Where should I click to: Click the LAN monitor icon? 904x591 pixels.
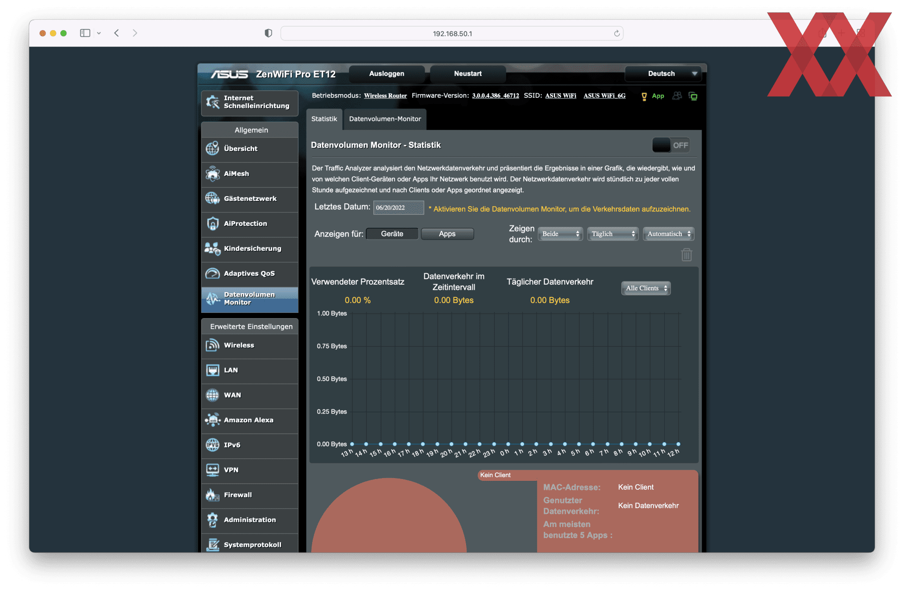[212, 370]
